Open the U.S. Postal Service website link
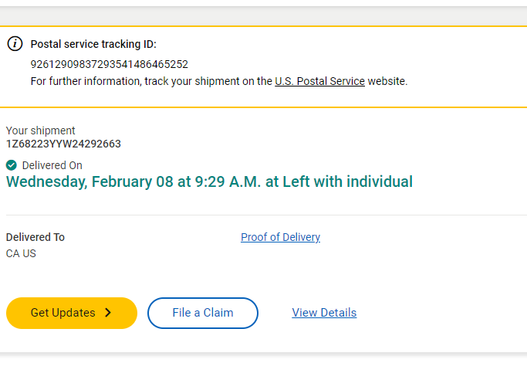Viewport: 527px width, 373px height. [x=319, y=81]
